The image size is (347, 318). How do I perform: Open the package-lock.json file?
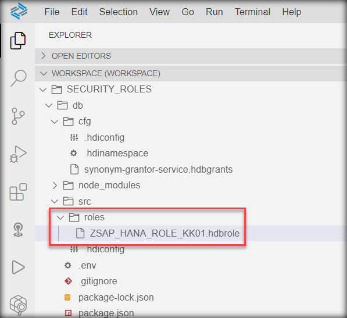pos(116,298)
